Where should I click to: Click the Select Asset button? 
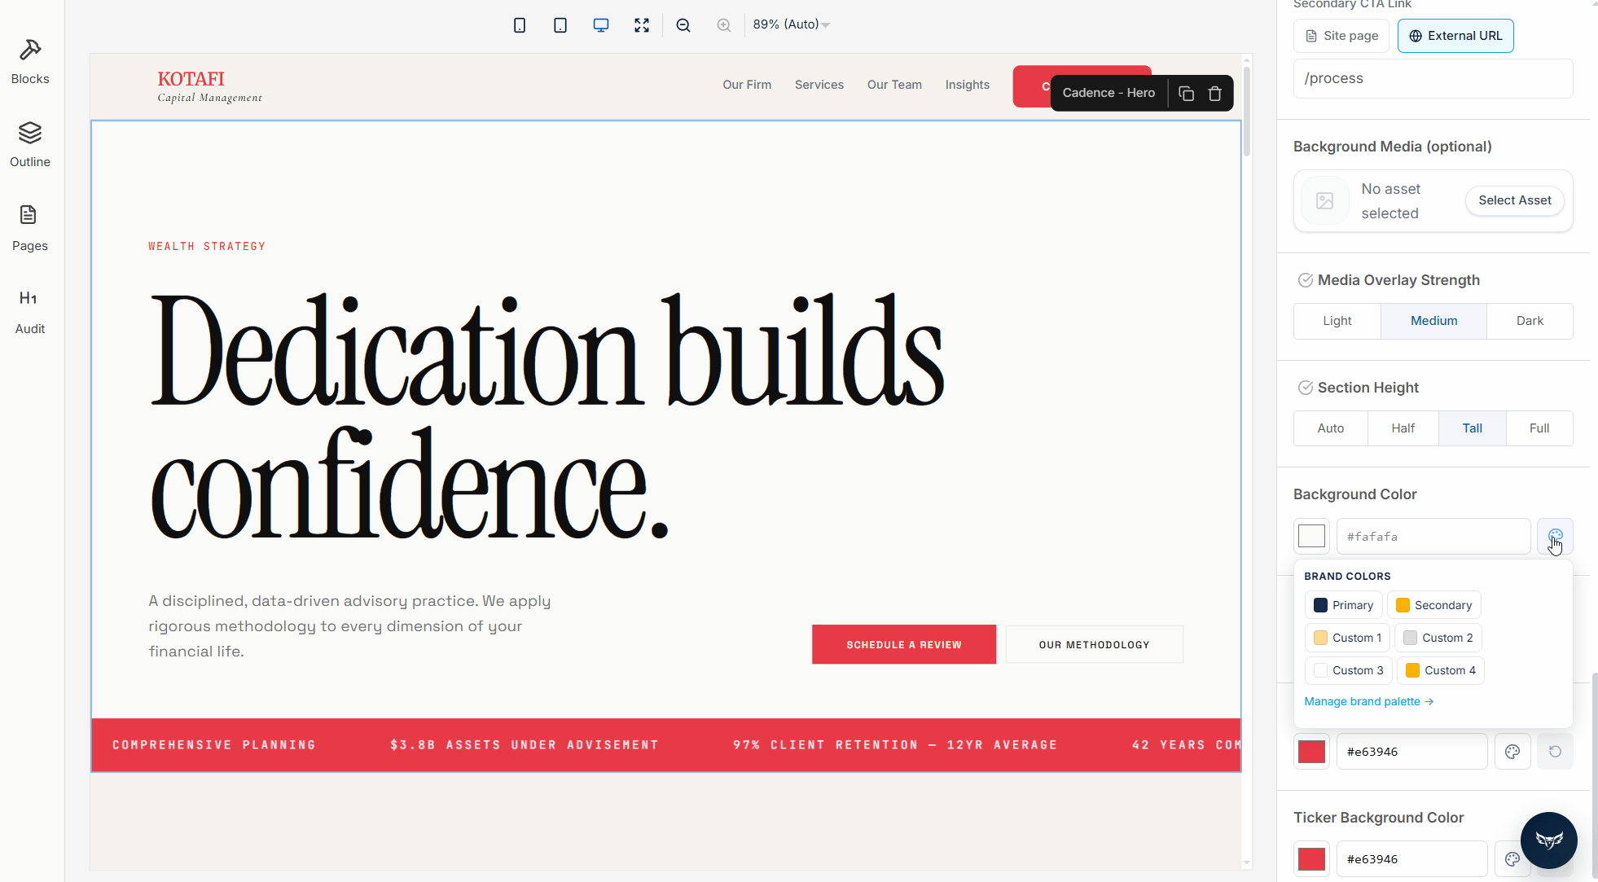1515,200
